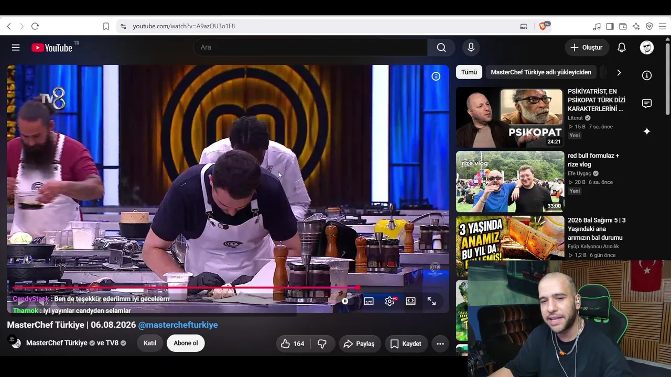Click the browser address bar URL
The image size is (671, 377).
[x=184, y=26]
